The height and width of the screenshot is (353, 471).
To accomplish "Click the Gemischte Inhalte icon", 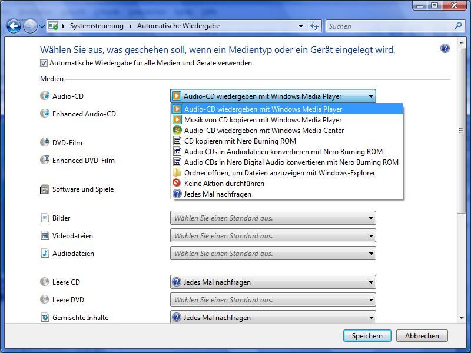I will (x=45, y=317).
